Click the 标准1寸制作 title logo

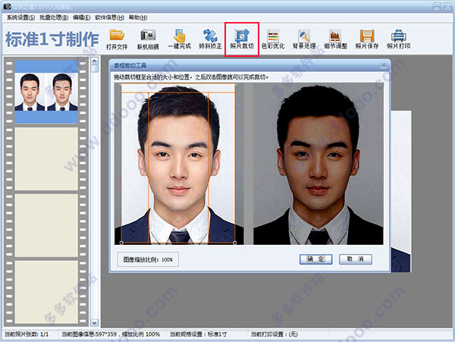(x=52, y=39)
